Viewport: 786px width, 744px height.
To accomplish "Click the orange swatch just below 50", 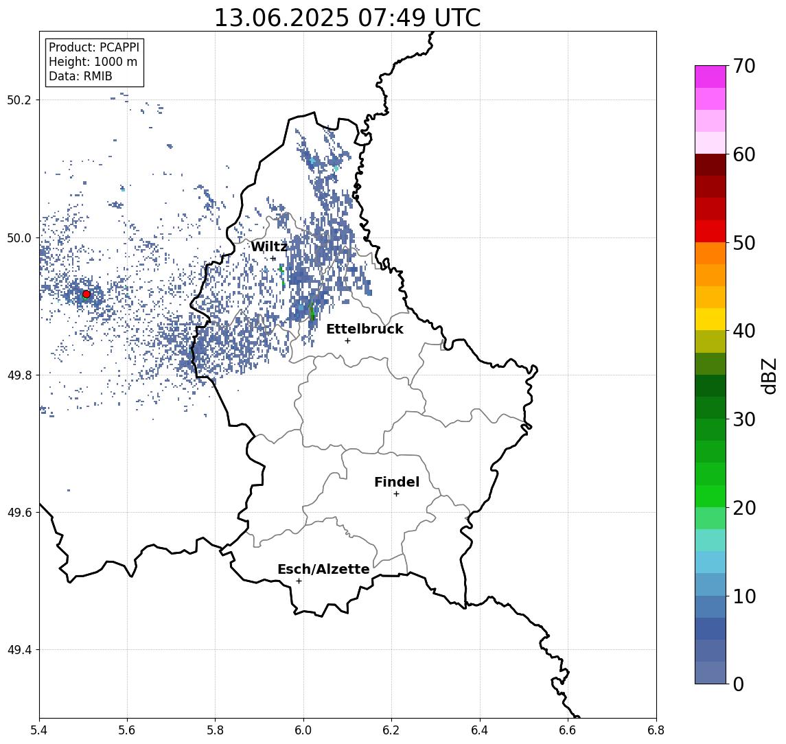I will coord(710,254).
